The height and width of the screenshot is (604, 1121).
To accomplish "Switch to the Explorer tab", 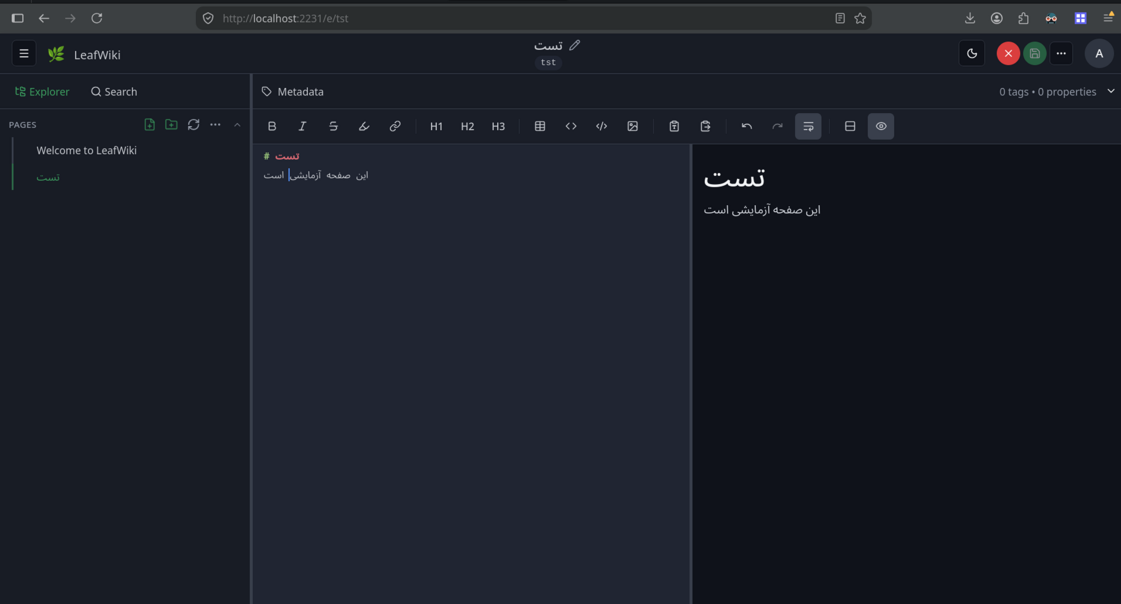I will click(42, 91).
